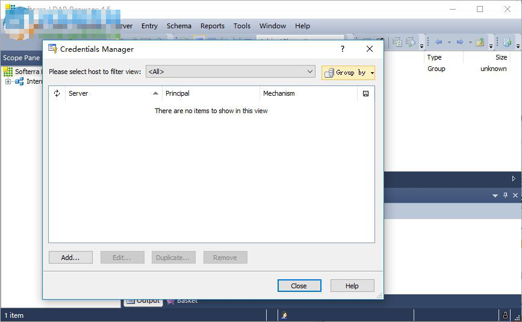Click the refresh icon in the credentials list header
Viewport: 522px width, 322px height.
57,93
